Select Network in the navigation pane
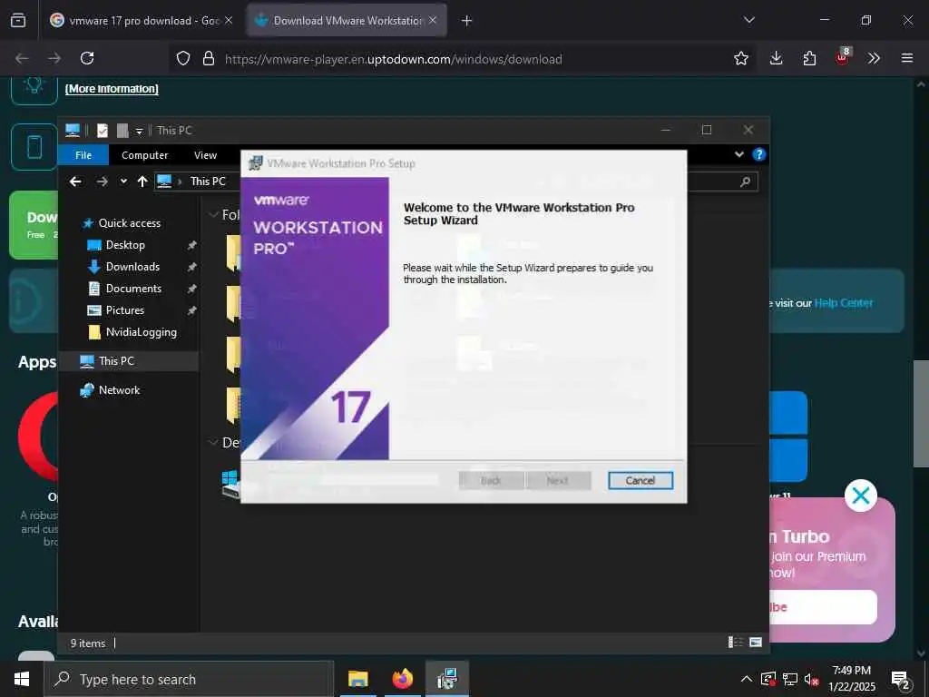Screen dimensions: 929x697 pyautogui.click(x=119, y=390)
